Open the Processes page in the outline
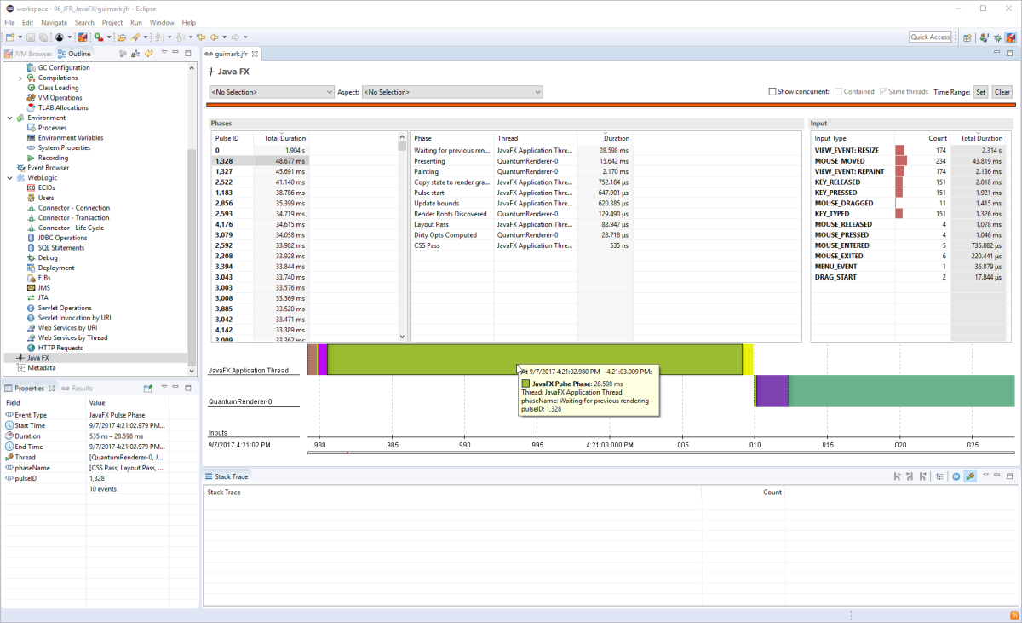 52,128
